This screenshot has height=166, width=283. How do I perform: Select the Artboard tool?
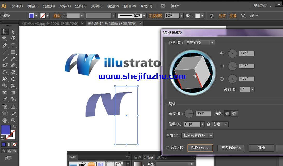5,114
